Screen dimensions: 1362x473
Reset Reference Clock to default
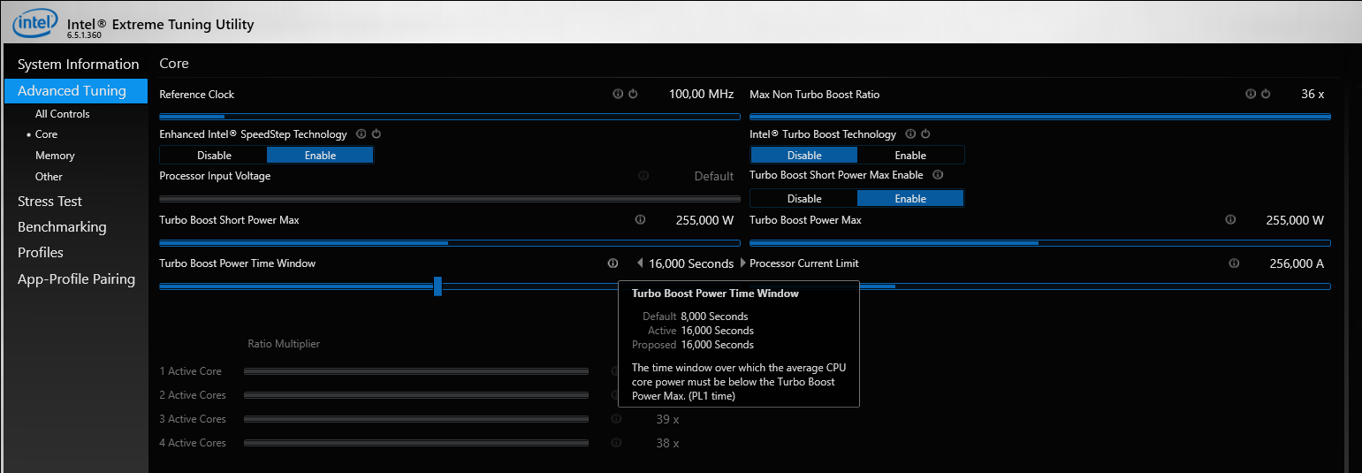point(633,94)
